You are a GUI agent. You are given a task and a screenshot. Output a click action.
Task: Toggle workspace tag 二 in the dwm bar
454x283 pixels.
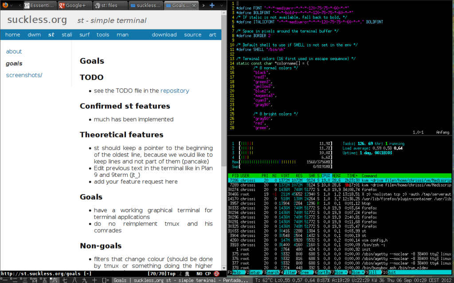coord(14,279)
